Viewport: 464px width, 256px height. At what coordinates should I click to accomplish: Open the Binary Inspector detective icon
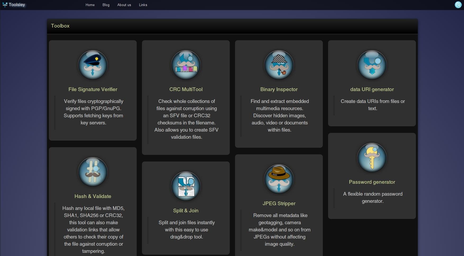point(279,65)
